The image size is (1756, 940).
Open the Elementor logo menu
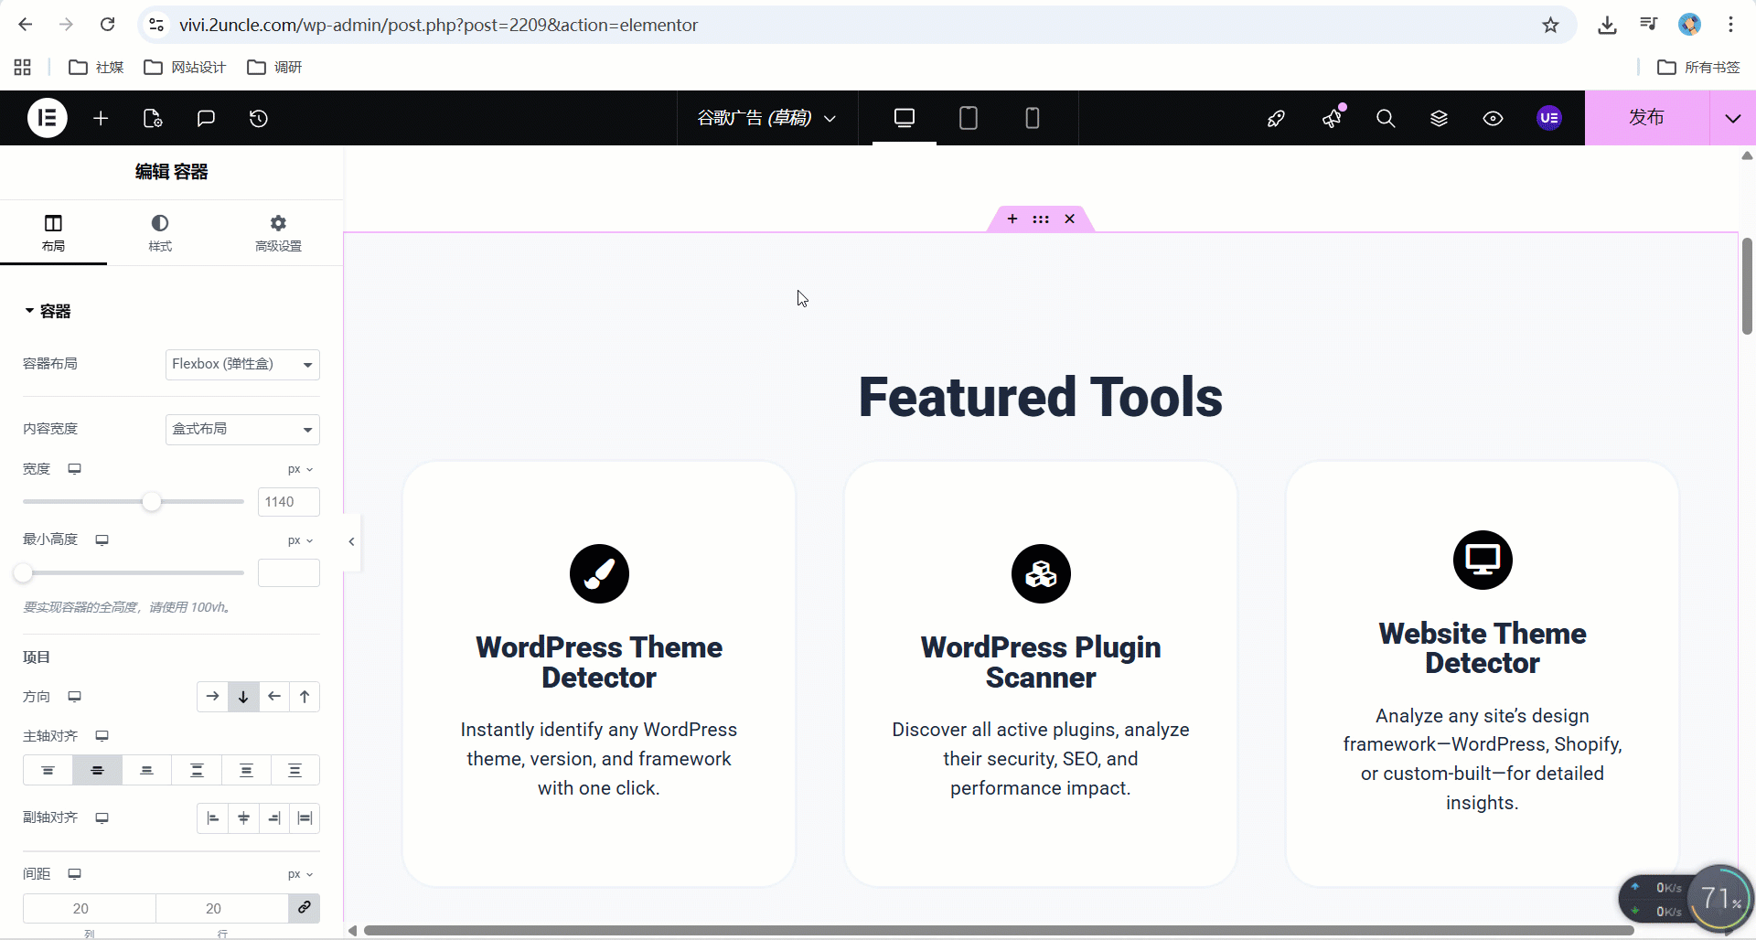(48, 118)
